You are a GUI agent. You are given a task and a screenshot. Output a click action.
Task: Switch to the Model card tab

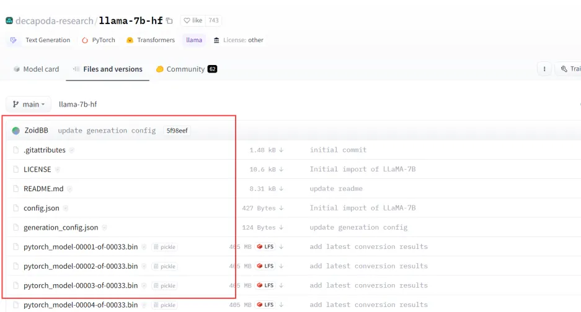[x=36, y=69]
